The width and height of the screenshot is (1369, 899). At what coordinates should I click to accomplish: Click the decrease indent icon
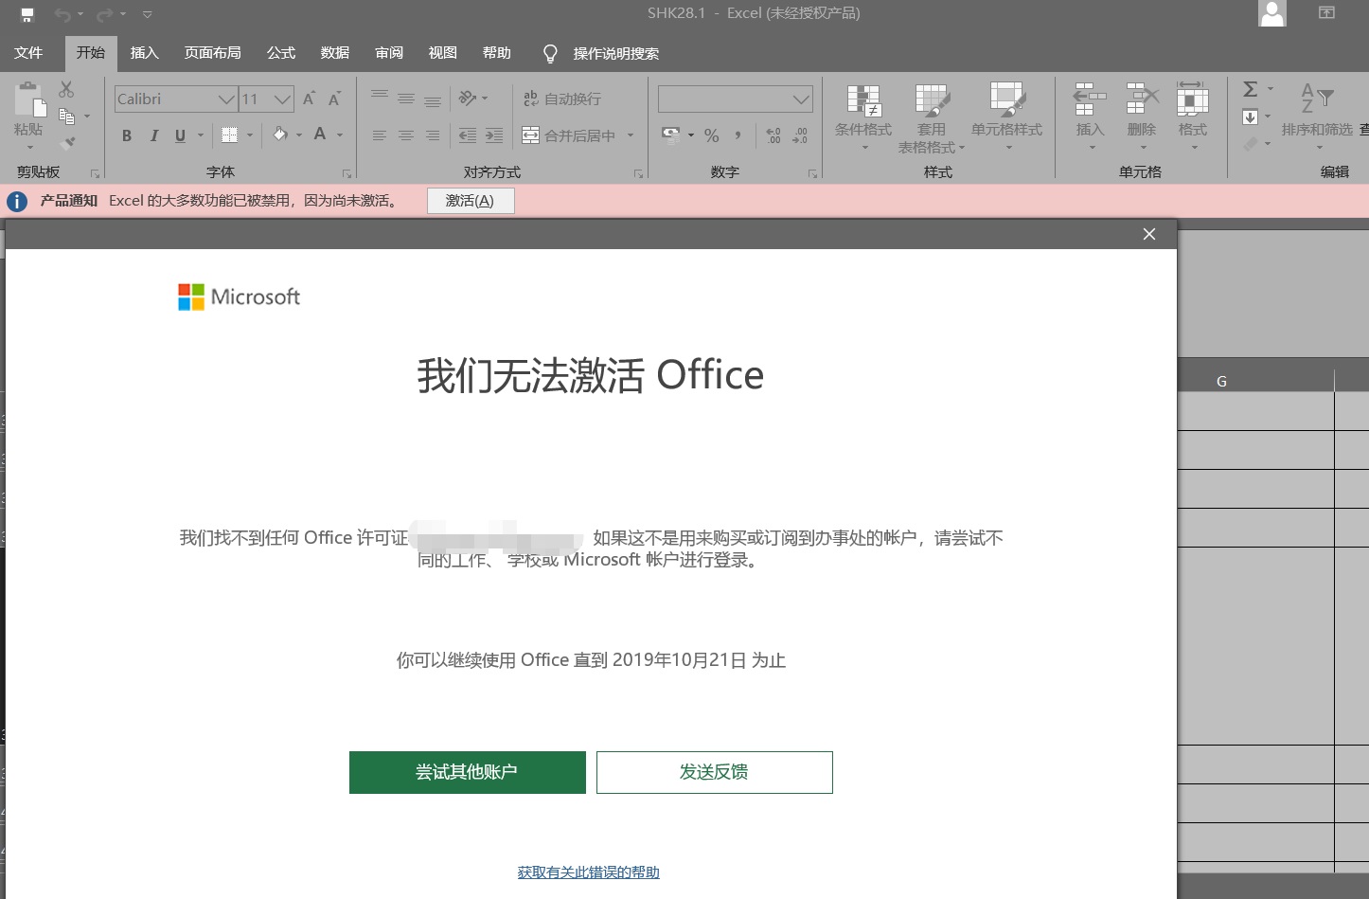coord(468,135)
